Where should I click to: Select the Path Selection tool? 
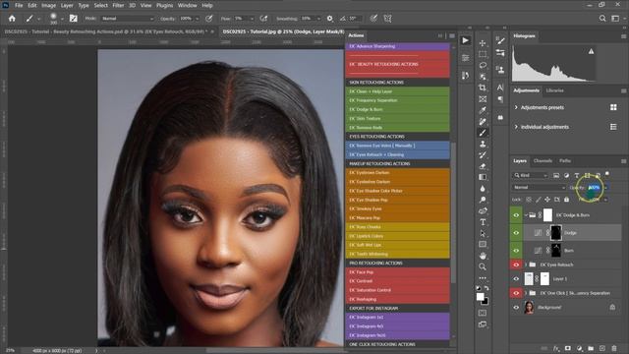pos(483,233)
